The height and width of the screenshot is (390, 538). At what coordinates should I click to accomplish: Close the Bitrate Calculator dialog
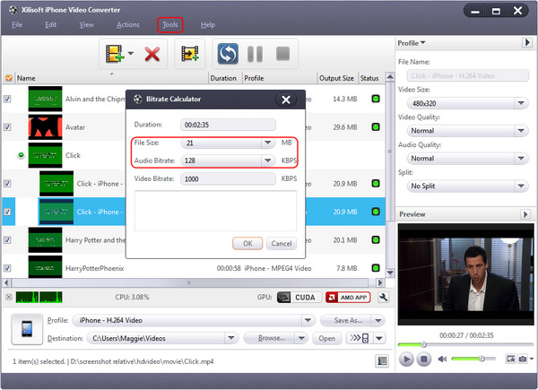(286, 100)
